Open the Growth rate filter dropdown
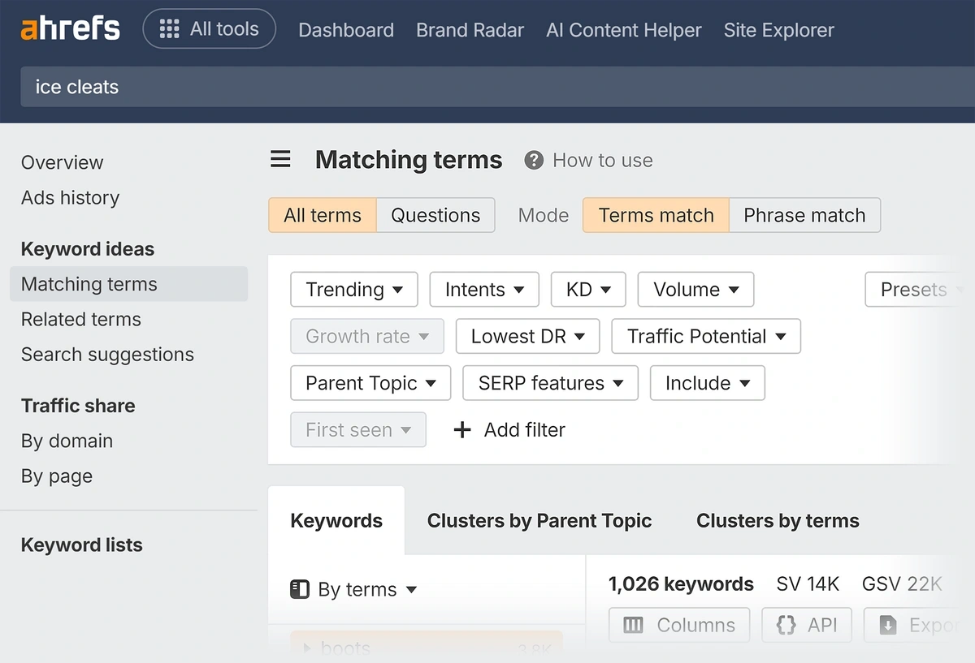This screenshot has height=663, width=975. (367, 336)
